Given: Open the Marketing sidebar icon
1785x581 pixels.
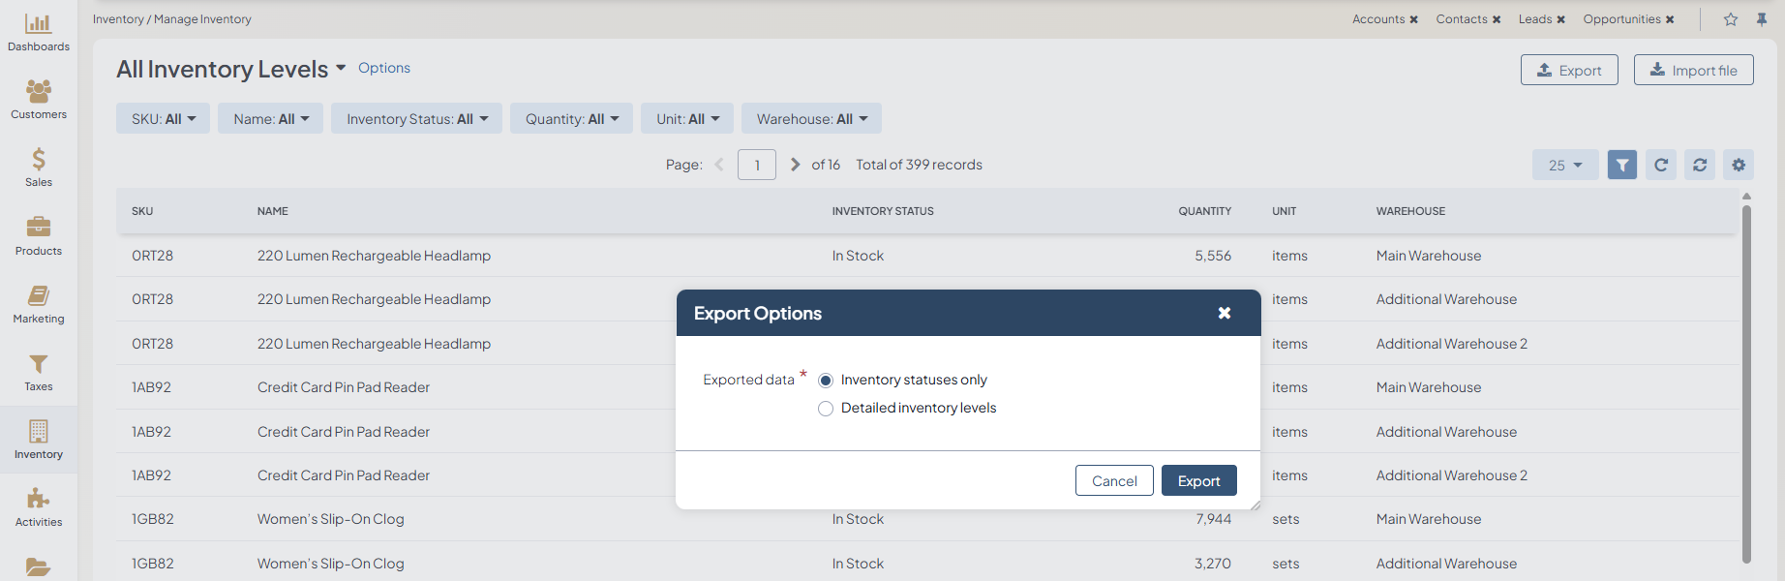Looking at the screenshot, I should click(39, 304).
